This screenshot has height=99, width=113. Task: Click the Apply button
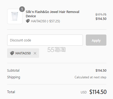pos(96,40)
